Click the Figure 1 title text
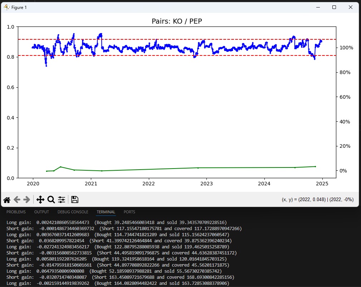The image size is (361, 287). (19, 8)
